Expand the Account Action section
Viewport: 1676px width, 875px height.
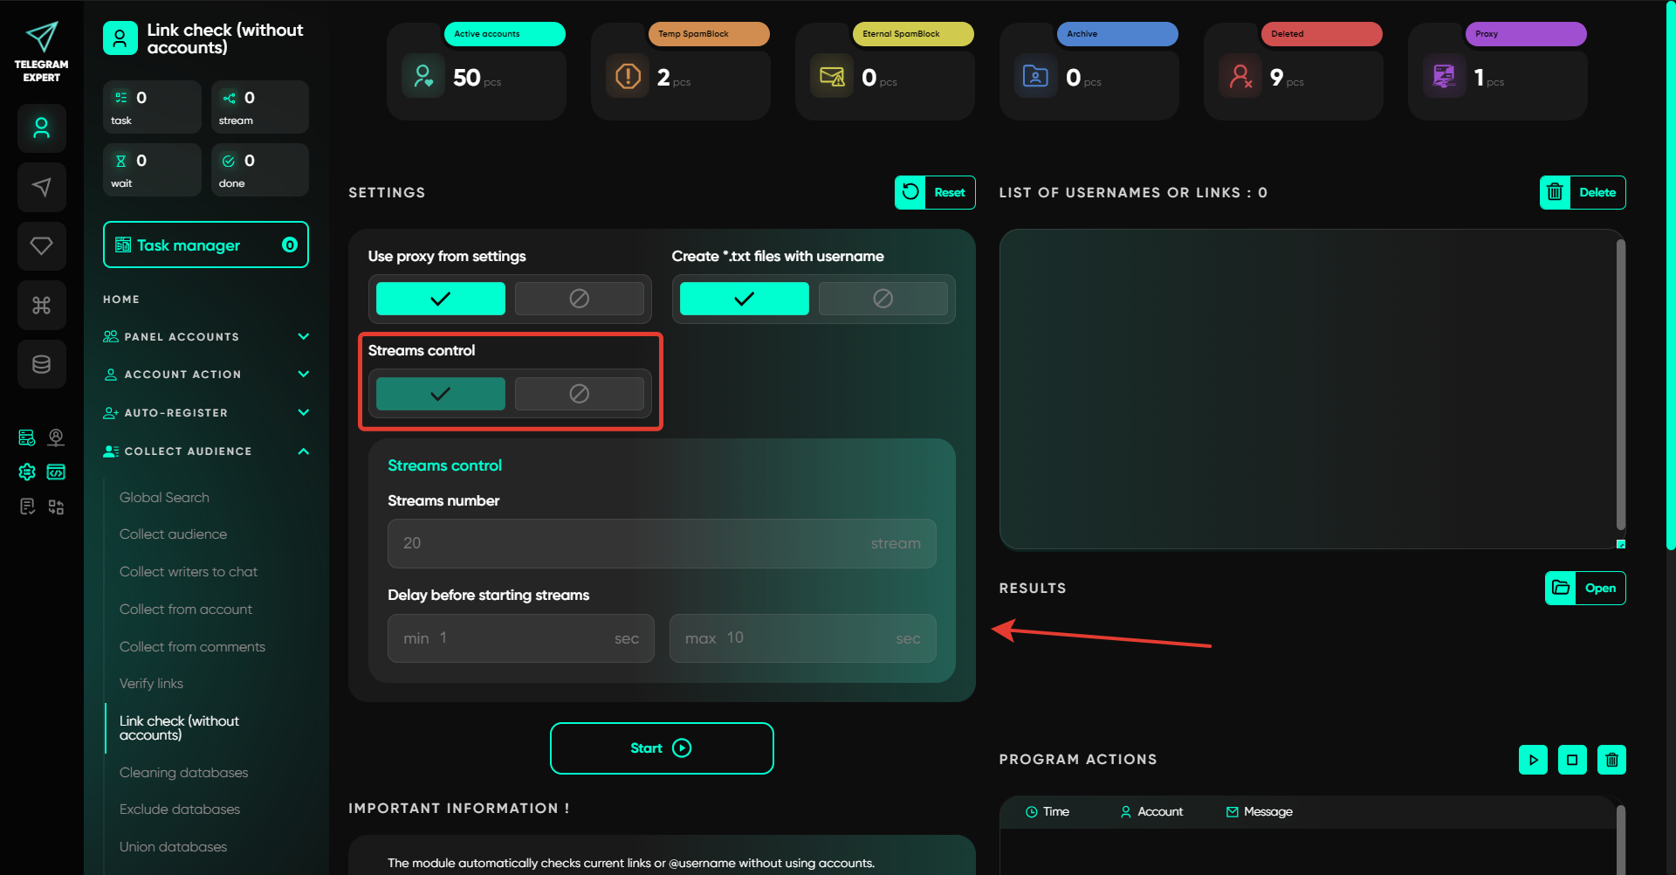303,374
